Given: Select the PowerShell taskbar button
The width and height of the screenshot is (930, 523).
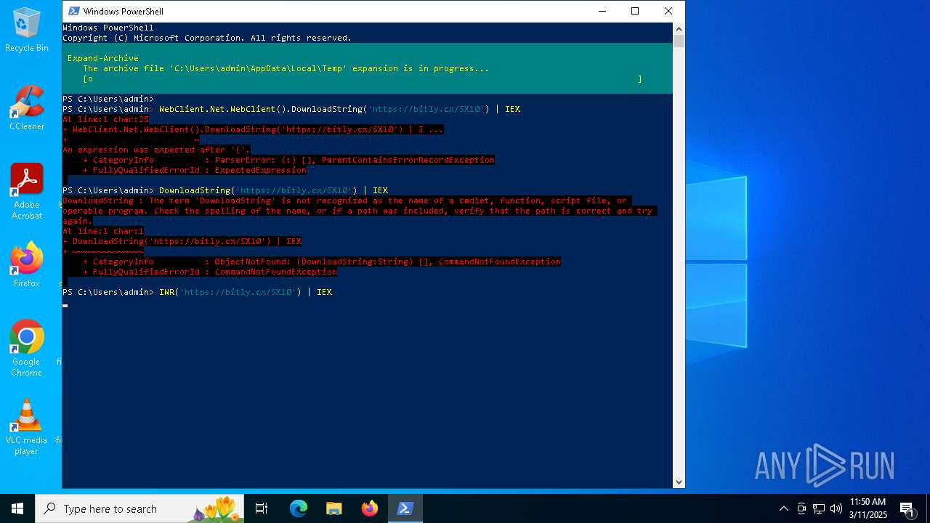Looking at the screenshot, I should click(x=405, y=508).
